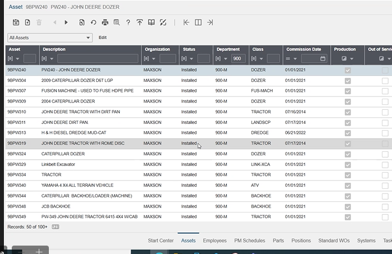Click the Asset breadcrumb link

click(x=15, y=7)
